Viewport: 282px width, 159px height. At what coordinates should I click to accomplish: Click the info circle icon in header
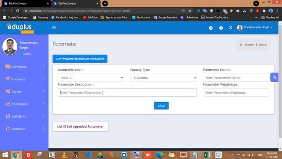(x=221, y=28)
